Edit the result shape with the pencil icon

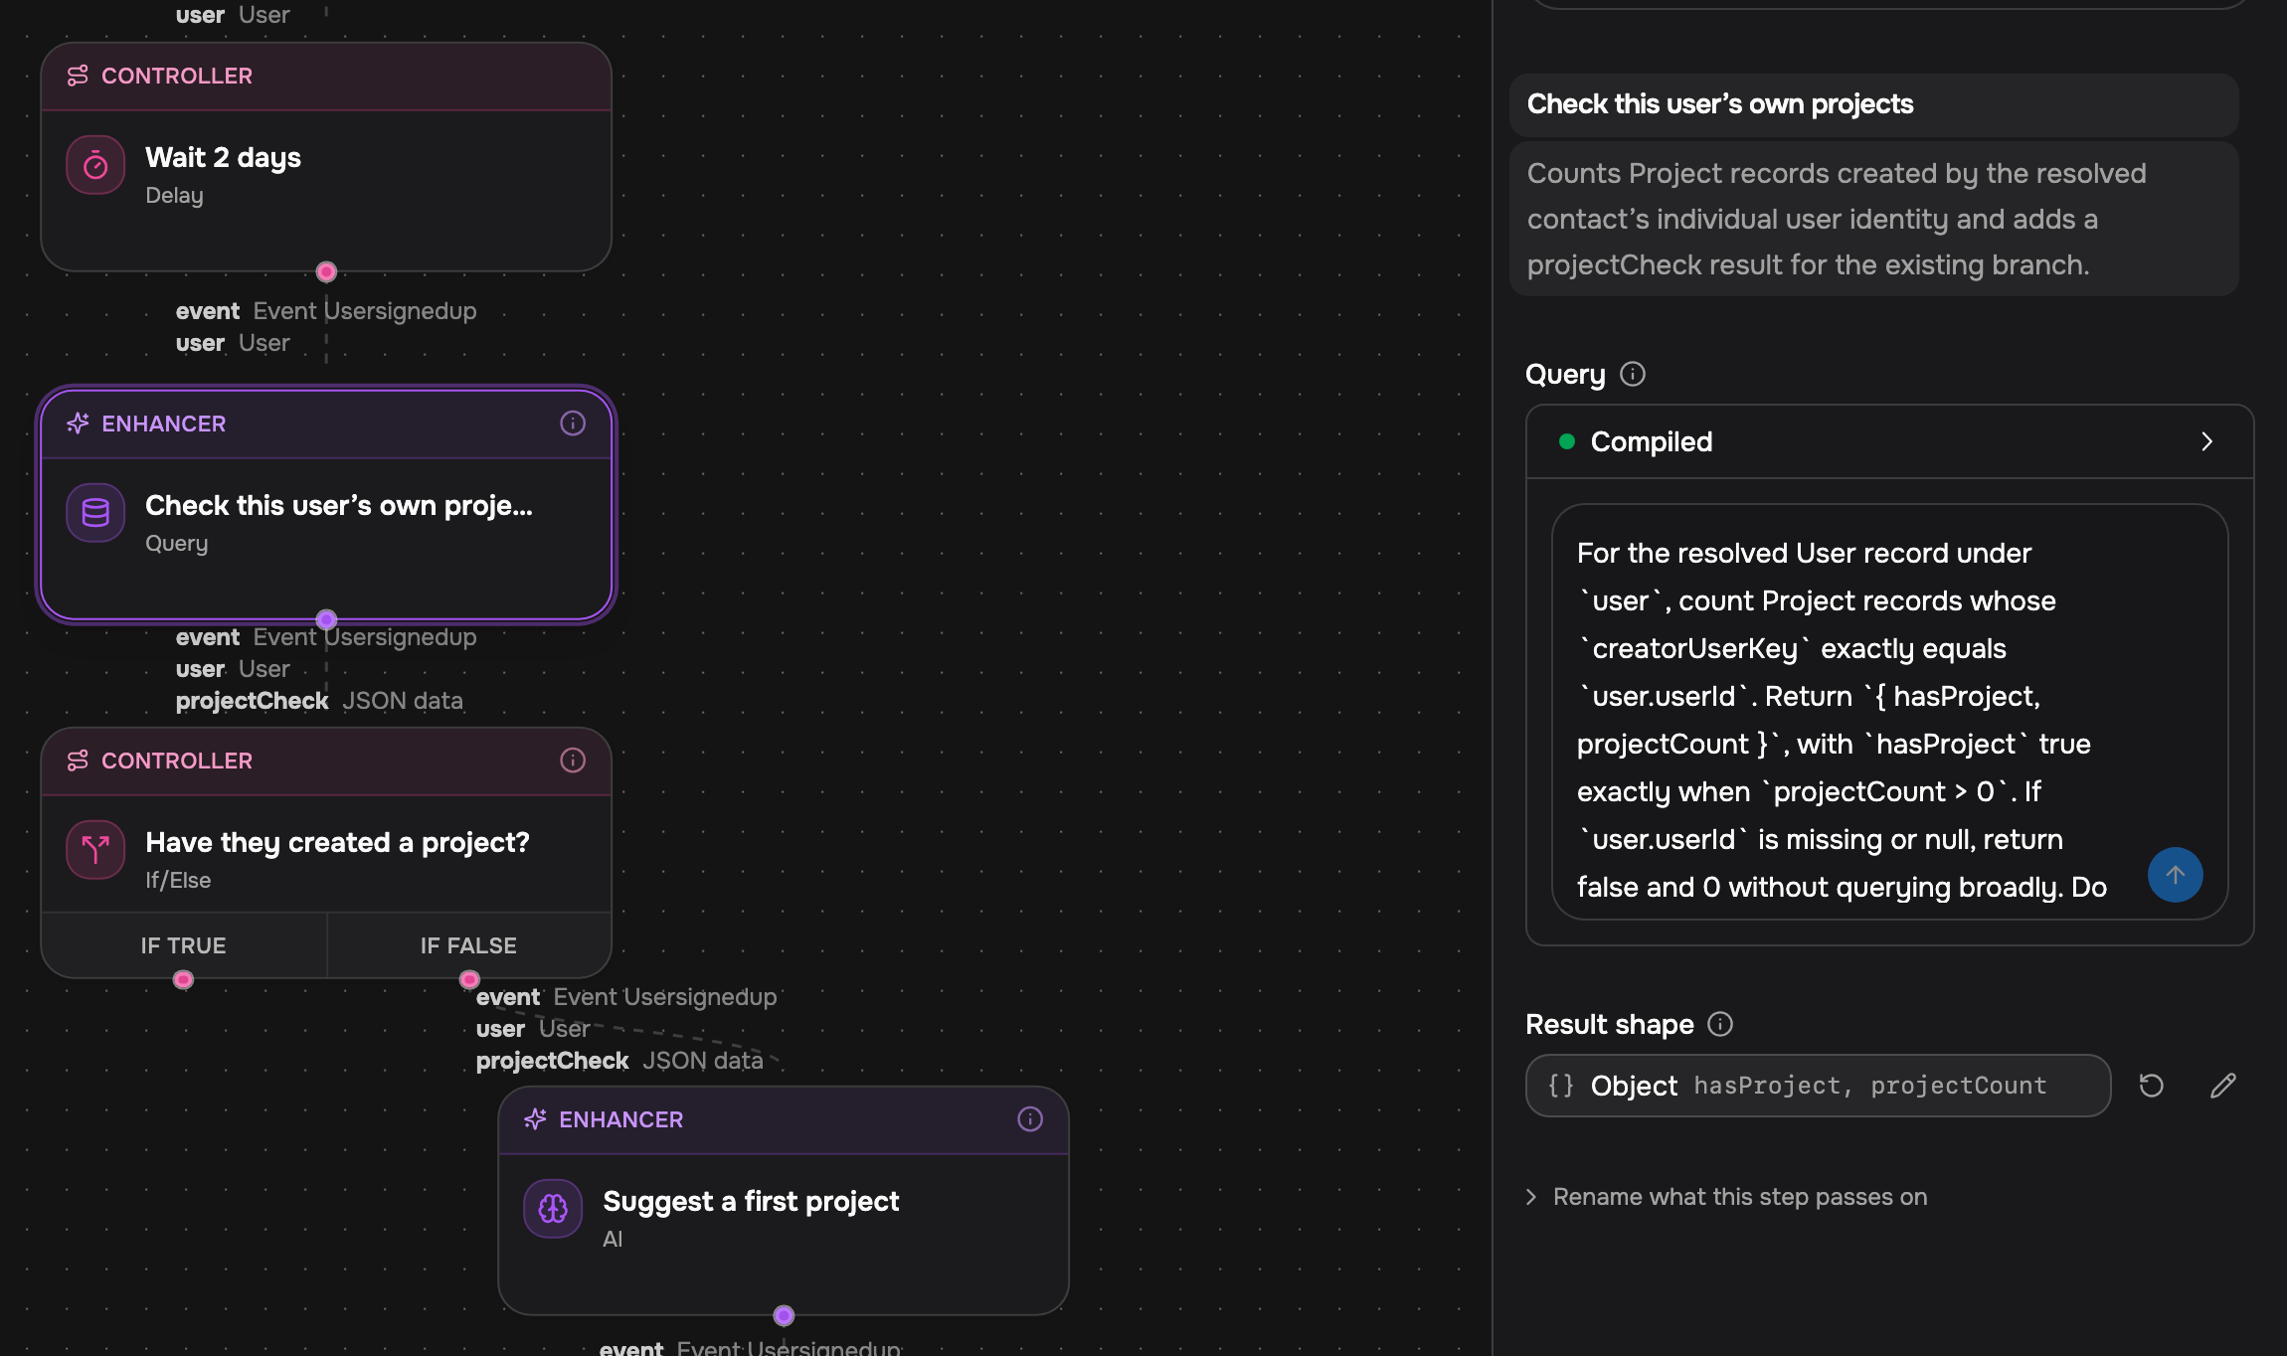[2223, 1086]
